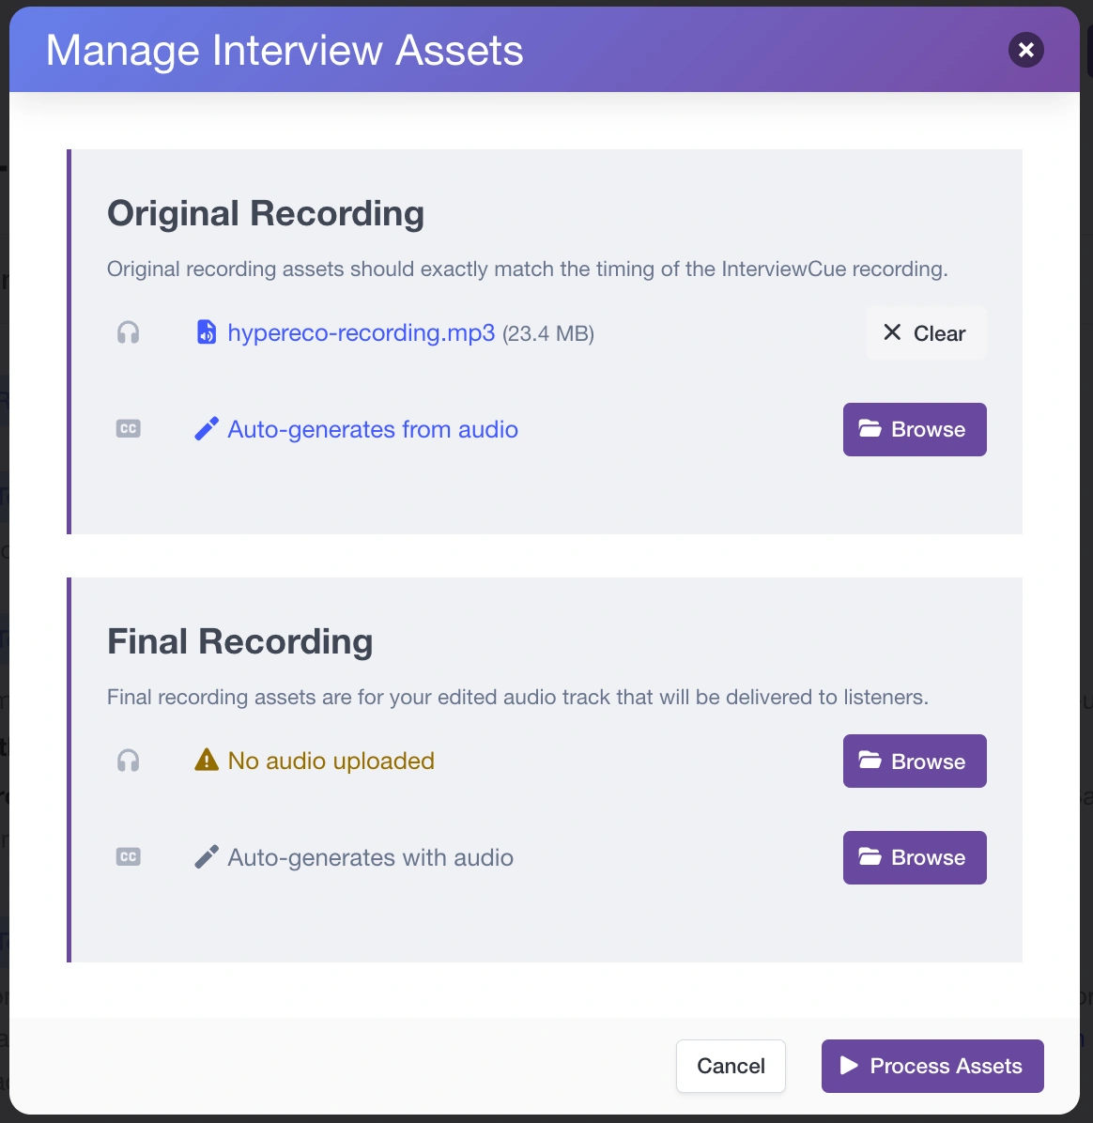1093x1123 pixels.
Task: Browse for final recording audio file
Action: (914, 761)
